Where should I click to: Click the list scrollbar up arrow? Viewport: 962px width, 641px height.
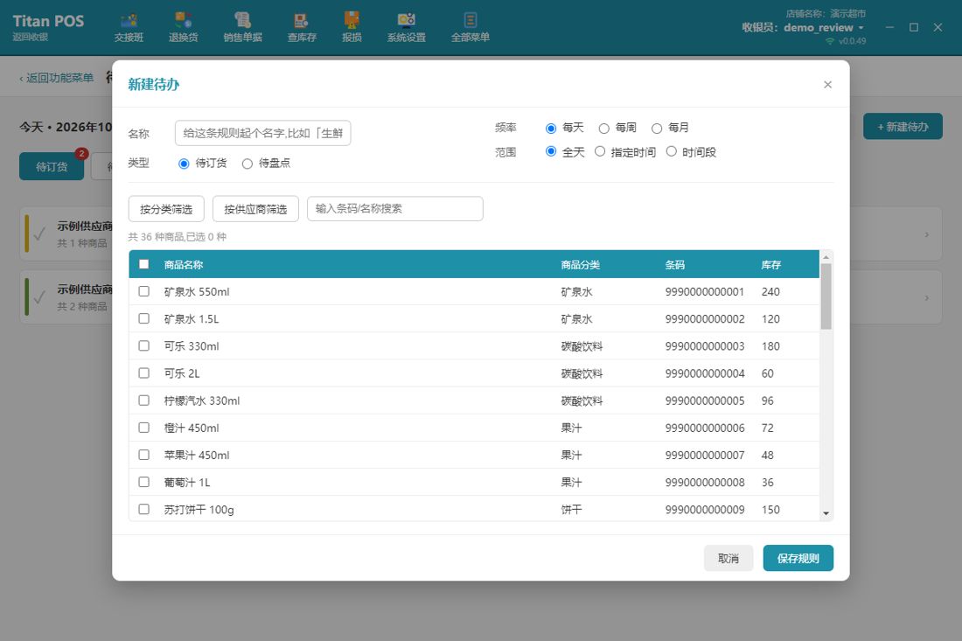coord(826,257)
